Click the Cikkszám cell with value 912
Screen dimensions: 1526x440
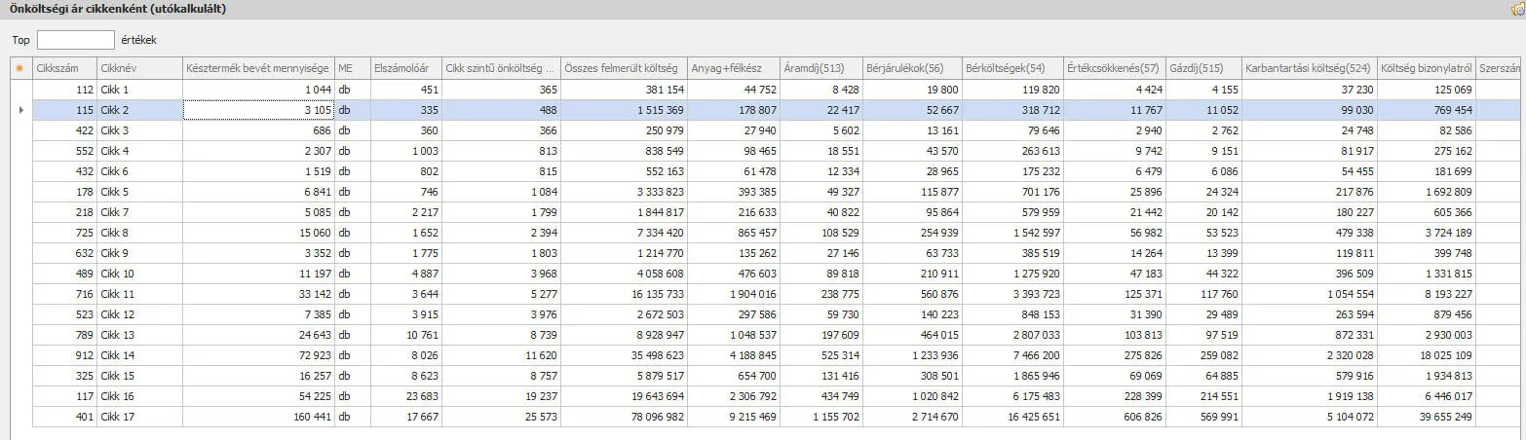click(x=64, y=356)
